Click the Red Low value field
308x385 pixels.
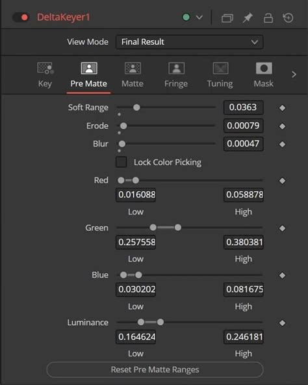pos(136,194)
